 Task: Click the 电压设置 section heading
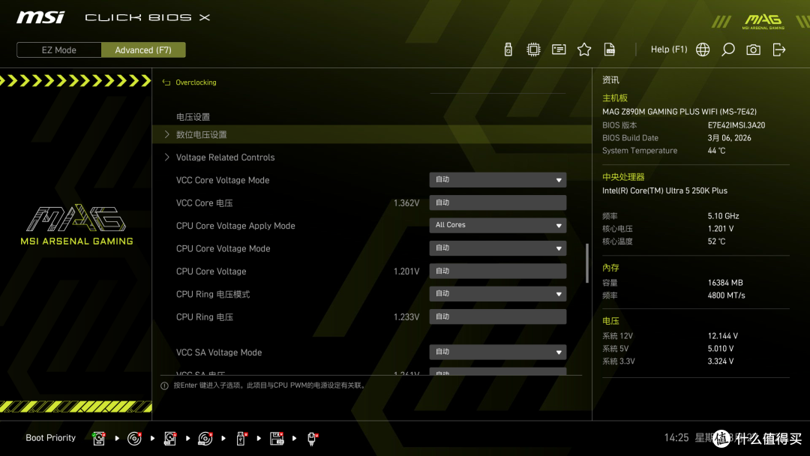point(193,117)
